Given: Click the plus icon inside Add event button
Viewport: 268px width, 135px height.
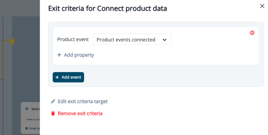Looking at the screenshot, I should click(57, 77).
